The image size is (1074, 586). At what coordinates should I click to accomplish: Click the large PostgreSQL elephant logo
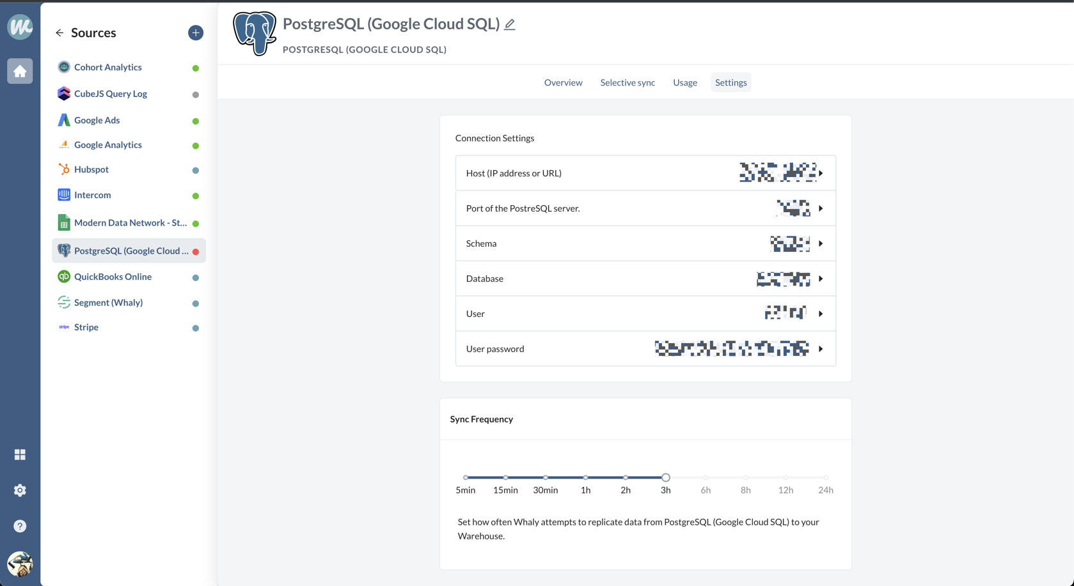(x=255, y=33)
